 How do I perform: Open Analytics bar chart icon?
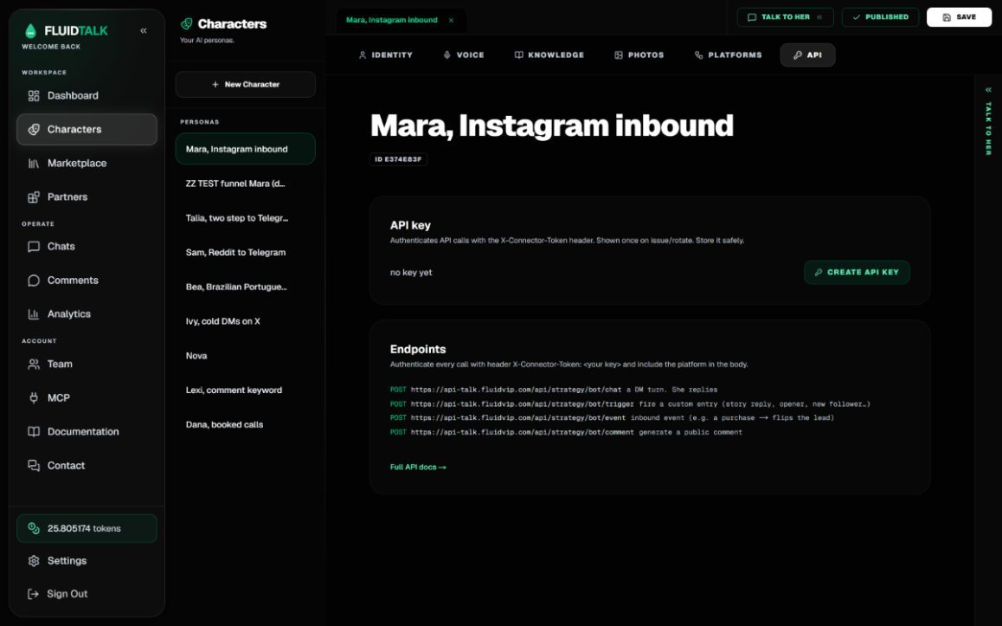coord(33,314)
